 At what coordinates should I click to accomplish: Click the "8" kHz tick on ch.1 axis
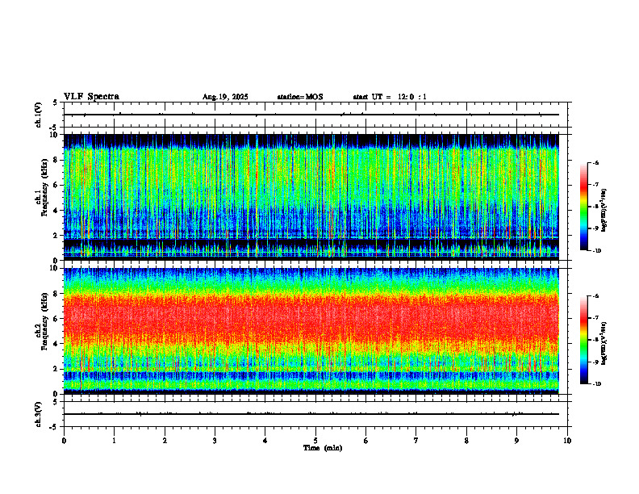[57, 160]
